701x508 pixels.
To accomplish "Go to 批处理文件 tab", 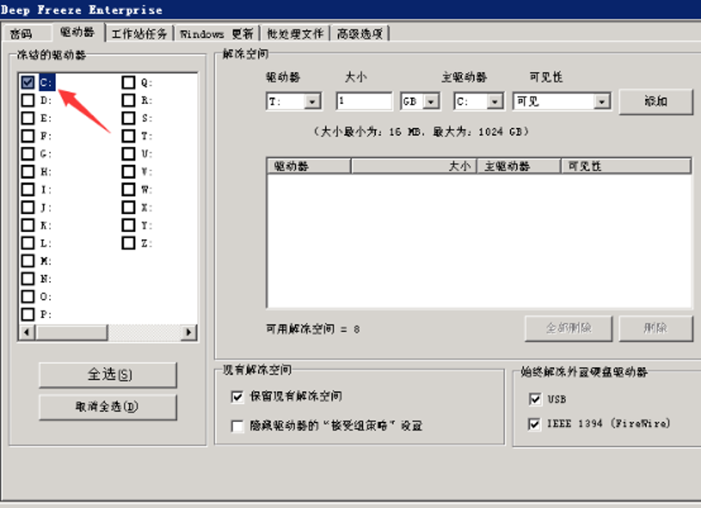I will [295, 34].
